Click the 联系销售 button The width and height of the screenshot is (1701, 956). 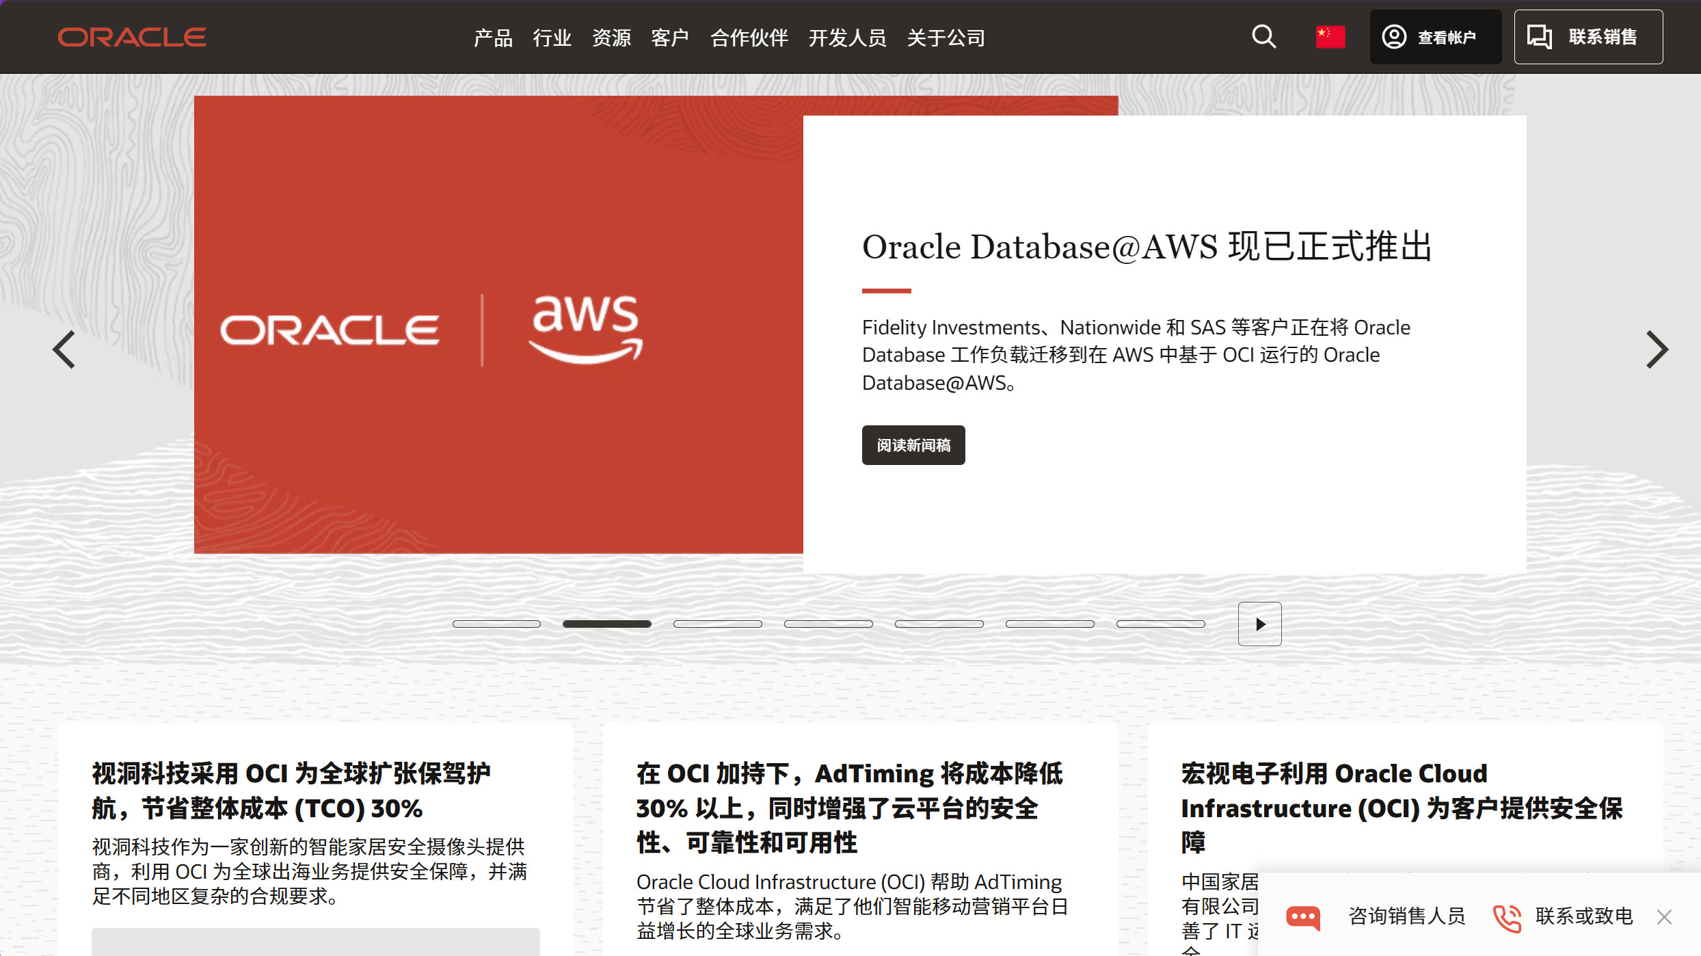(1588, 37)
